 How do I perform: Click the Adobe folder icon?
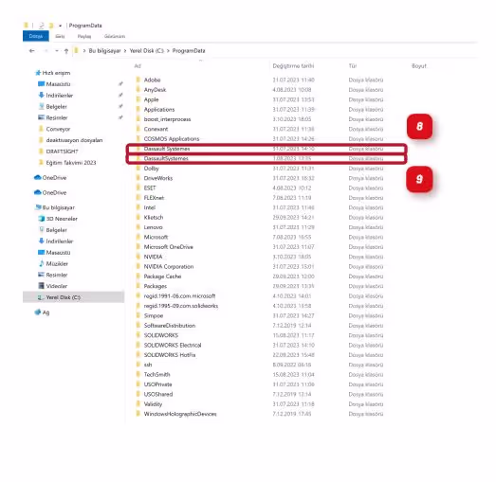[x=138, y=80]
